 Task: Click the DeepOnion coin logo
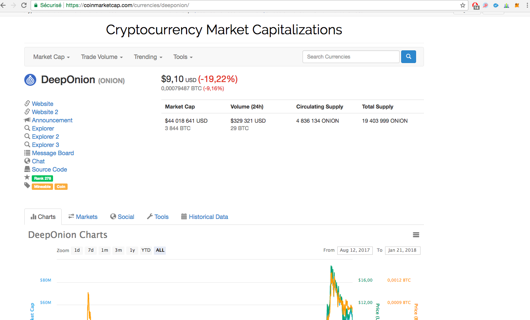(x=30, y=80)
